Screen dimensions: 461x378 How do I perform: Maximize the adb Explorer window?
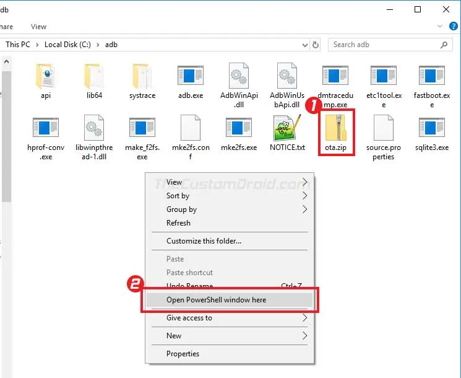[418, 9]
